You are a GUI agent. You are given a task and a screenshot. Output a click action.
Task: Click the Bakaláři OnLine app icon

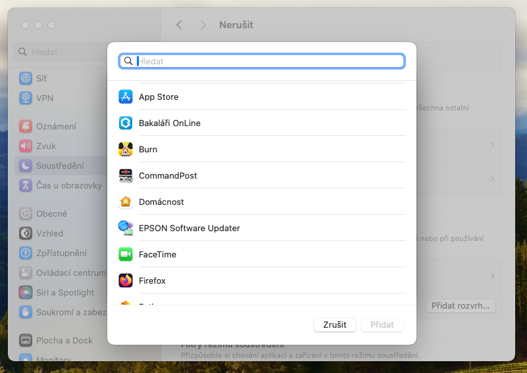click(126, 123)
